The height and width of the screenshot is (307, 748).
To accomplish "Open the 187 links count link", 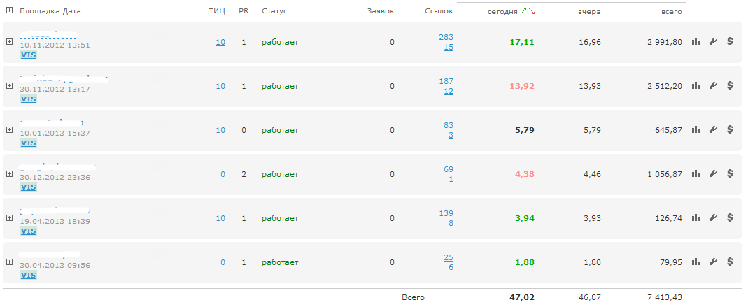I will pyautogui.click(x=446, y=81).
